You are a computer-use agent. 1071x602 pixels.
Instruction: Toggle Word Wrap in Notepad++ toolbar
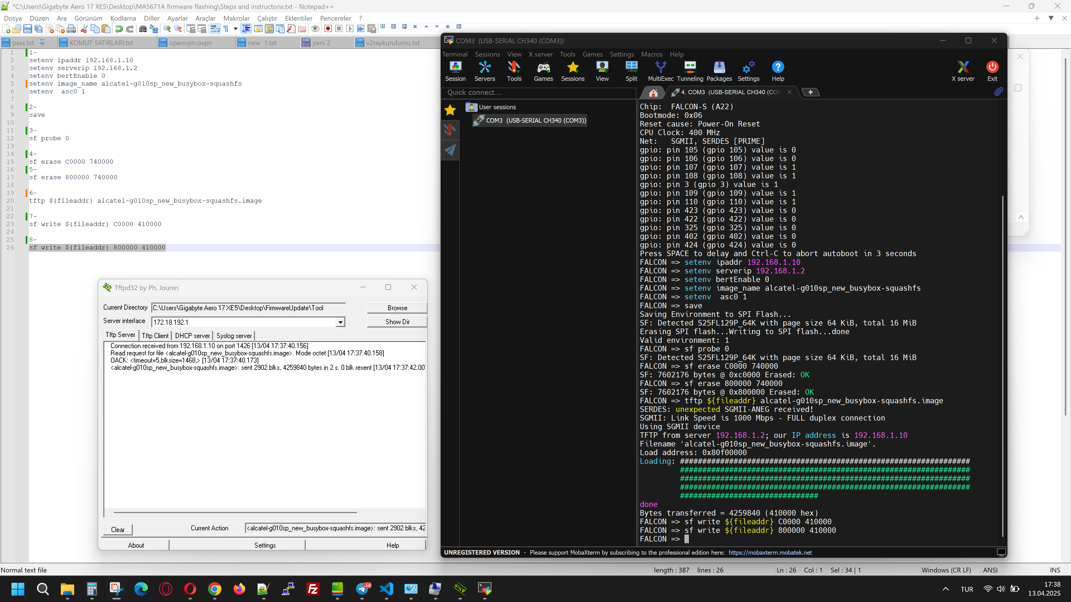(215, 29)
